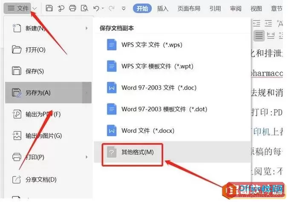Open the 章节 tab
The image size is (288, 202).
pos(276,9)
